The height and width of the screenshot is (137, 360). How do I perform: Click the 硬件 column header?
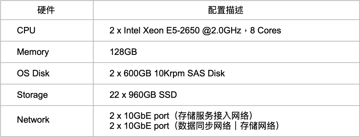point(46,10)
